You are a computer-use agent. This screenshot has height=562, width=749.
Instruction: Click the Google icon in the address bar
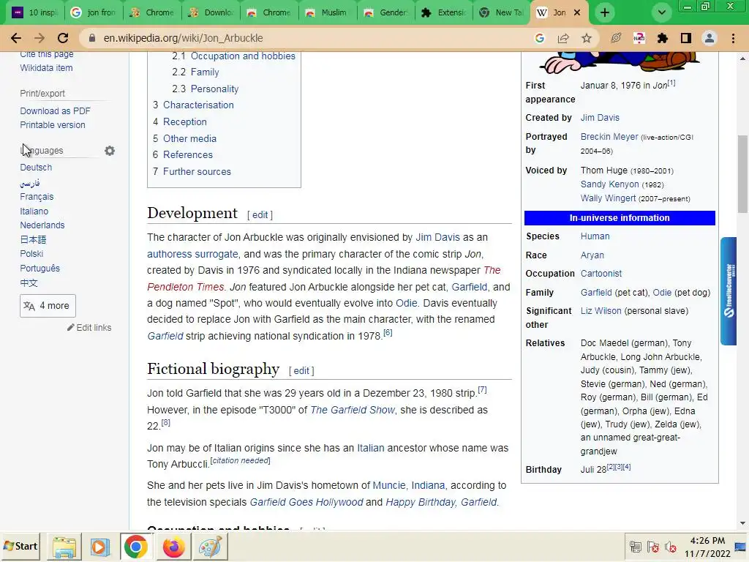pos(540,38)
